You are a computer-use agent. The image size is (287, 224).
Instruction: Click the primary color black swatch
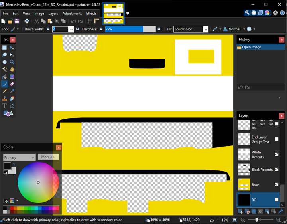point(7,166)
